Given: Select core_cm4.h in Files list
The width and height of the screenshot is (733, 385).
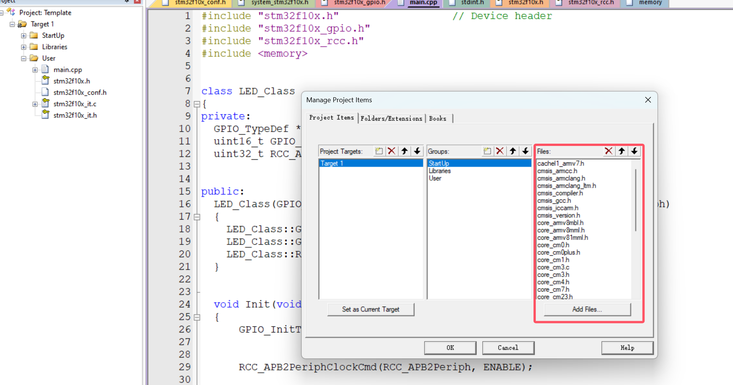Looking at the screenshot, I should click(x=553, y=282).
